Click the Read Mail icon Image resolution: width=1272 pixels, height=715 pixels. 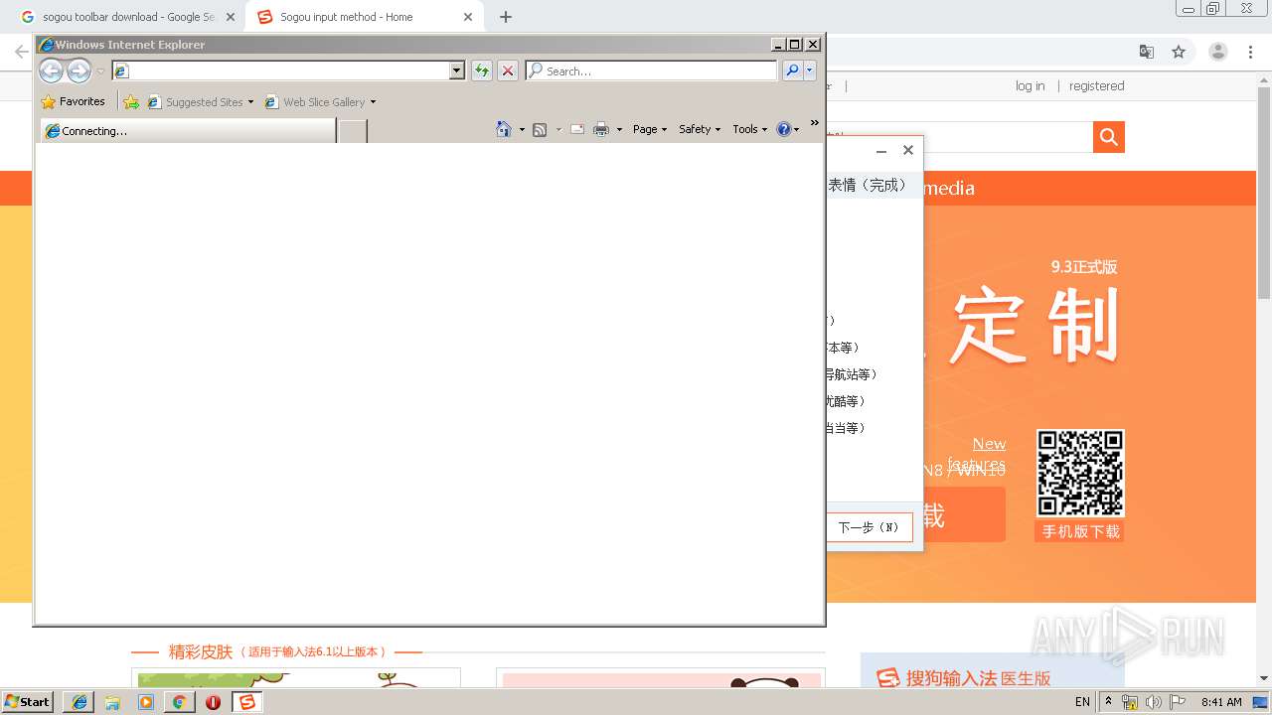click(577, 129)
